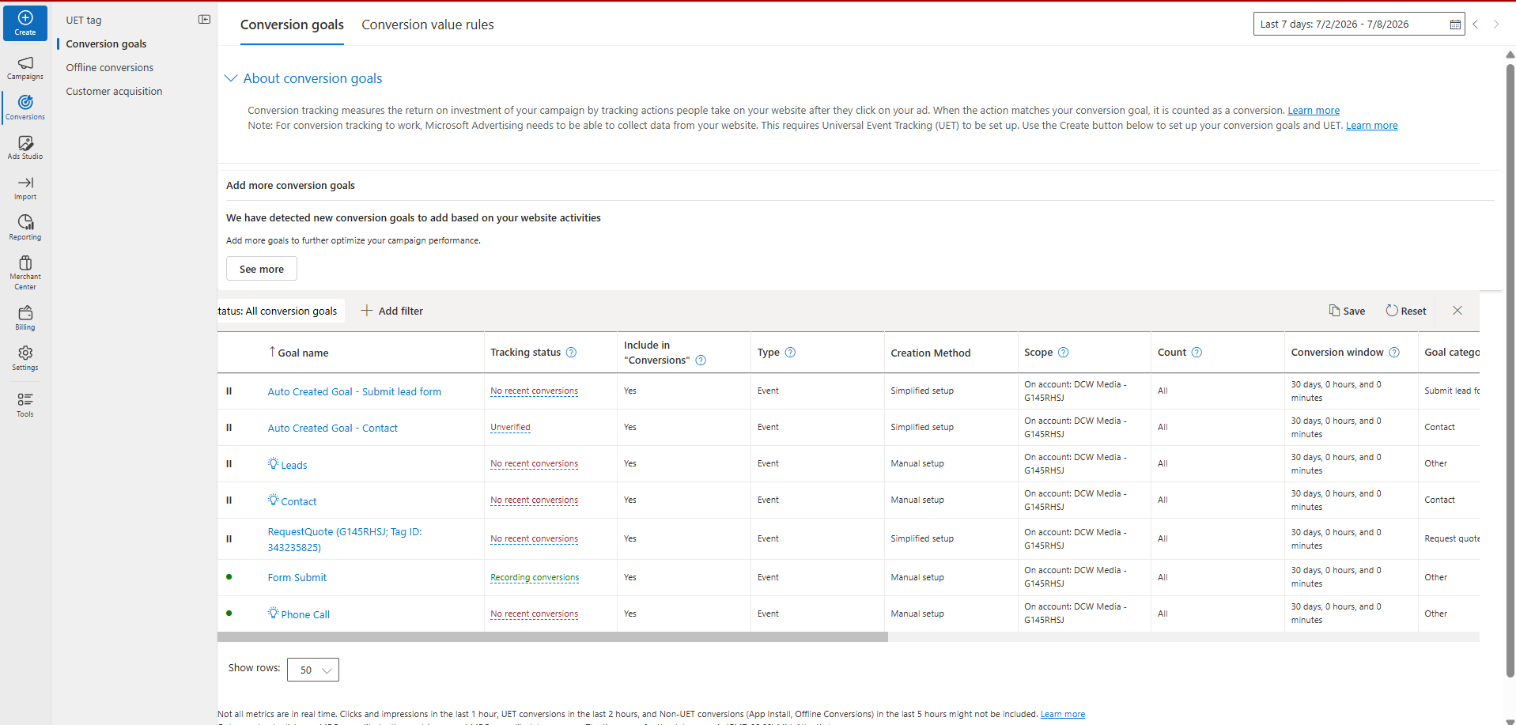Open UET tag in left menu
Viewport: 1516px width, 725px height.
[84, 21]
